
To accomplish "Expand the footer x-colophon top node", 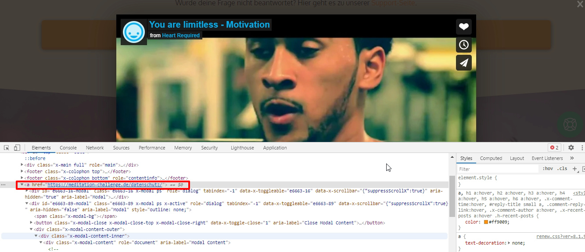I will tap(22, 171).
